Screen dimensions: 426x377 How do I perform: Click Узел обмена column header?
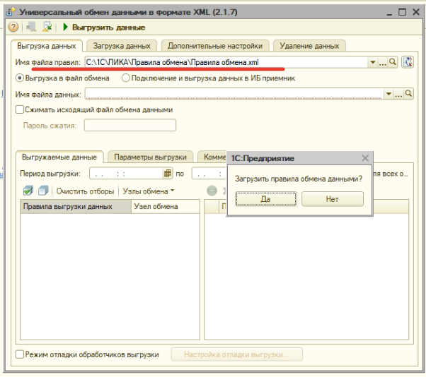pyautogui.click(x=166, y=207)
